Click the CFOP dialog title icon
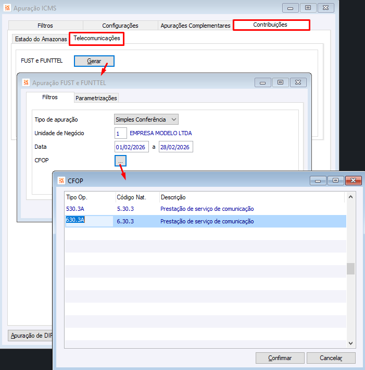 tap(61, 181)
